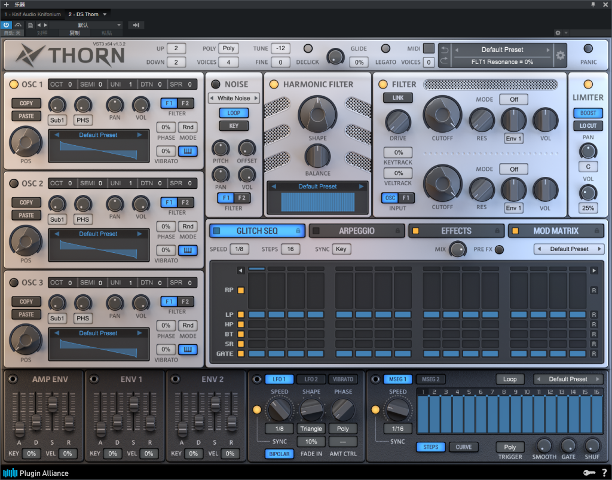The image size is (612, 480).
Task: Click the add instrument plus icon
Action: tap(6, 4)
